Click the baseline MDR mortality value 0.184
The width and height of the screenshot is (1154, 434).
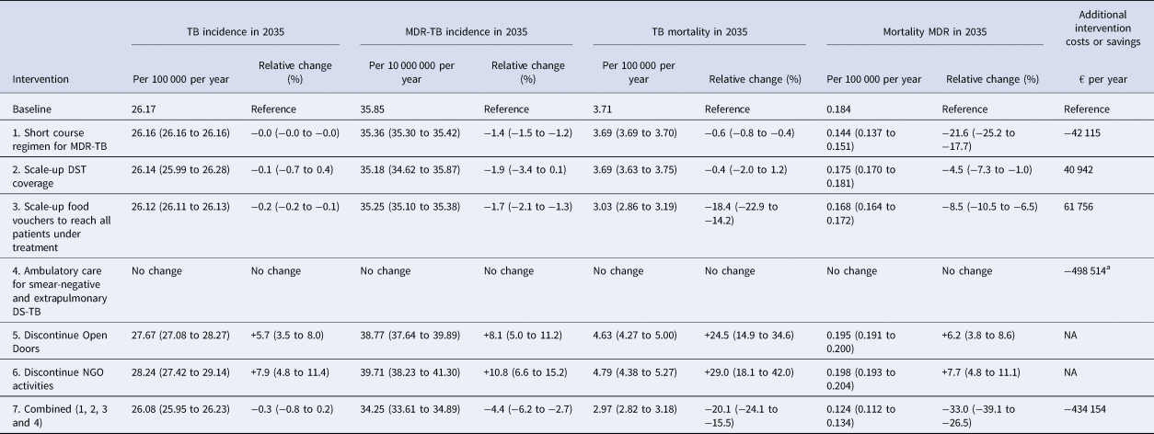point(840,108)
